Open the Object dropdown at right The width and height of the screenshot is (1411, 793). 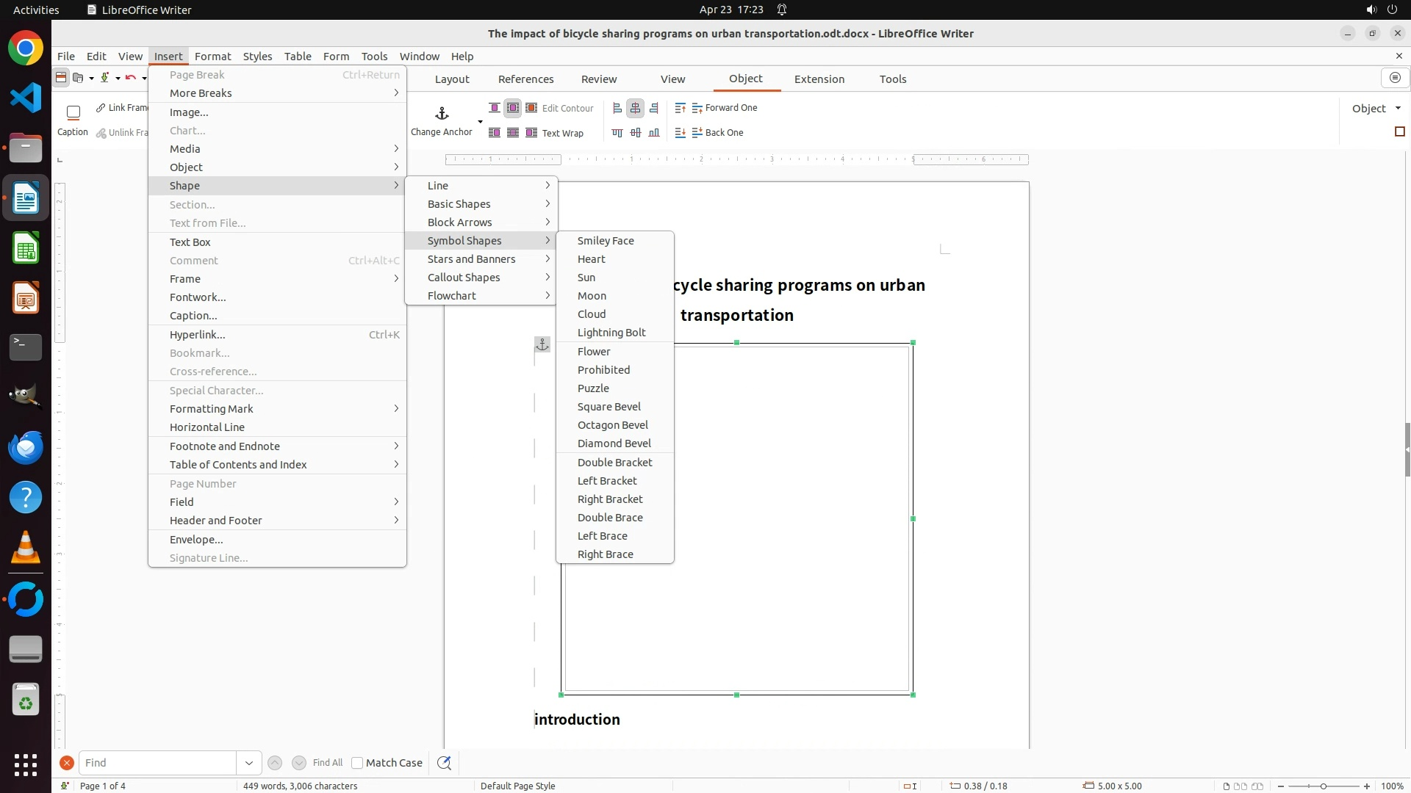tap(1376, 108)
